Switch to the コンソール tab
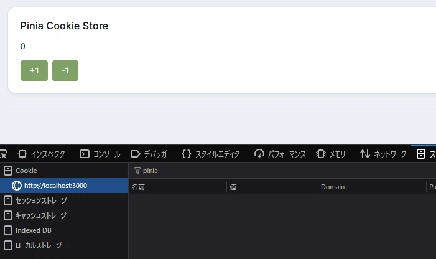This screenshot has width=436, height=259. pyautogui.click(x=100, y=154)
